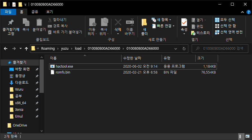Open 즐겨찾기 (Quick access) in sidebar
252x140 pixels.
[19, 62]
